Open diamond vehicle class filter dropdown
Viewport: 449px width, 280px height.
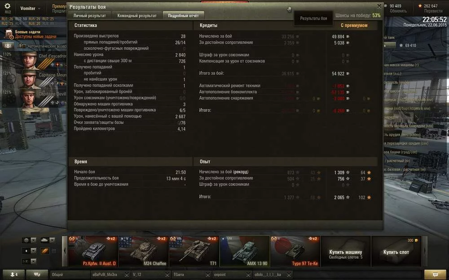click(29, 251)
